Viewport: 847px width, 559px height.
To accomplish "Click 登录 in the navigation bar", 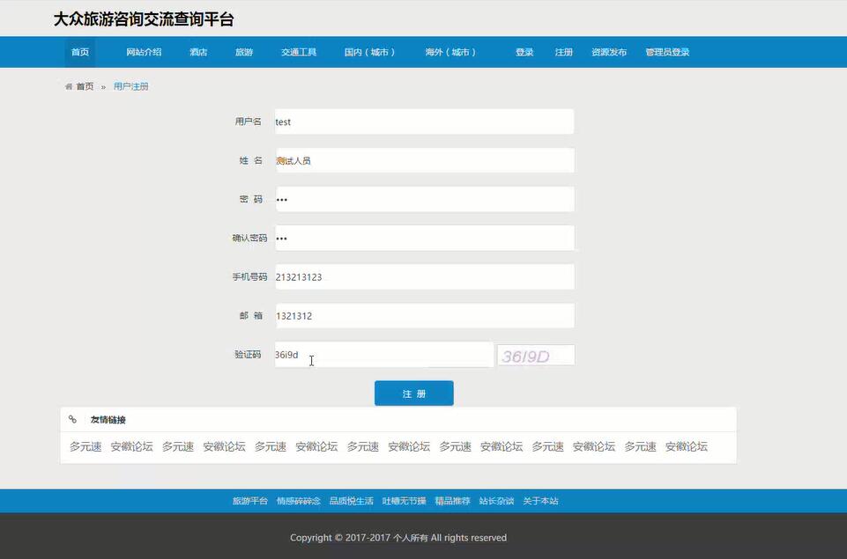I will [x=524, y=52].
